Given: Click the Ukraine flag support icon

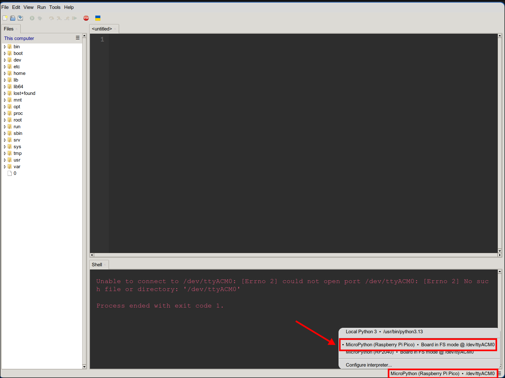Looking at the screenshot, I should pyautogui.click(x=98, y=18).
